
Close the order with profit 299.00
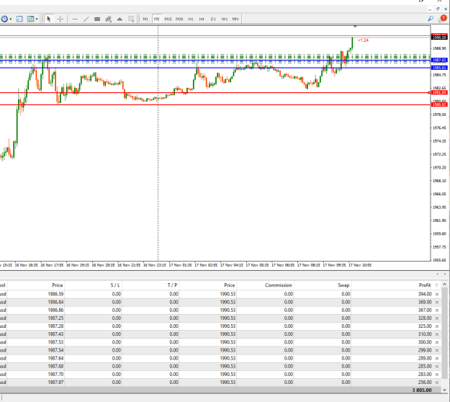click(x=437, y=351)
